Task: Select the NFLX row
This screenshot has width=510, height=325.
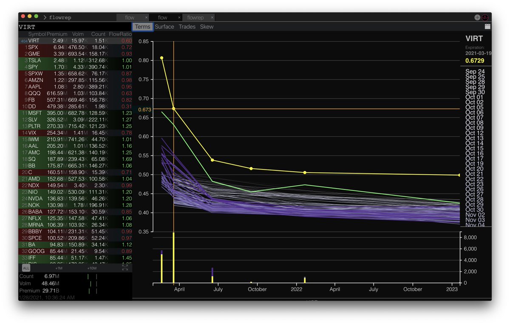Action: [x=75, y=218]
